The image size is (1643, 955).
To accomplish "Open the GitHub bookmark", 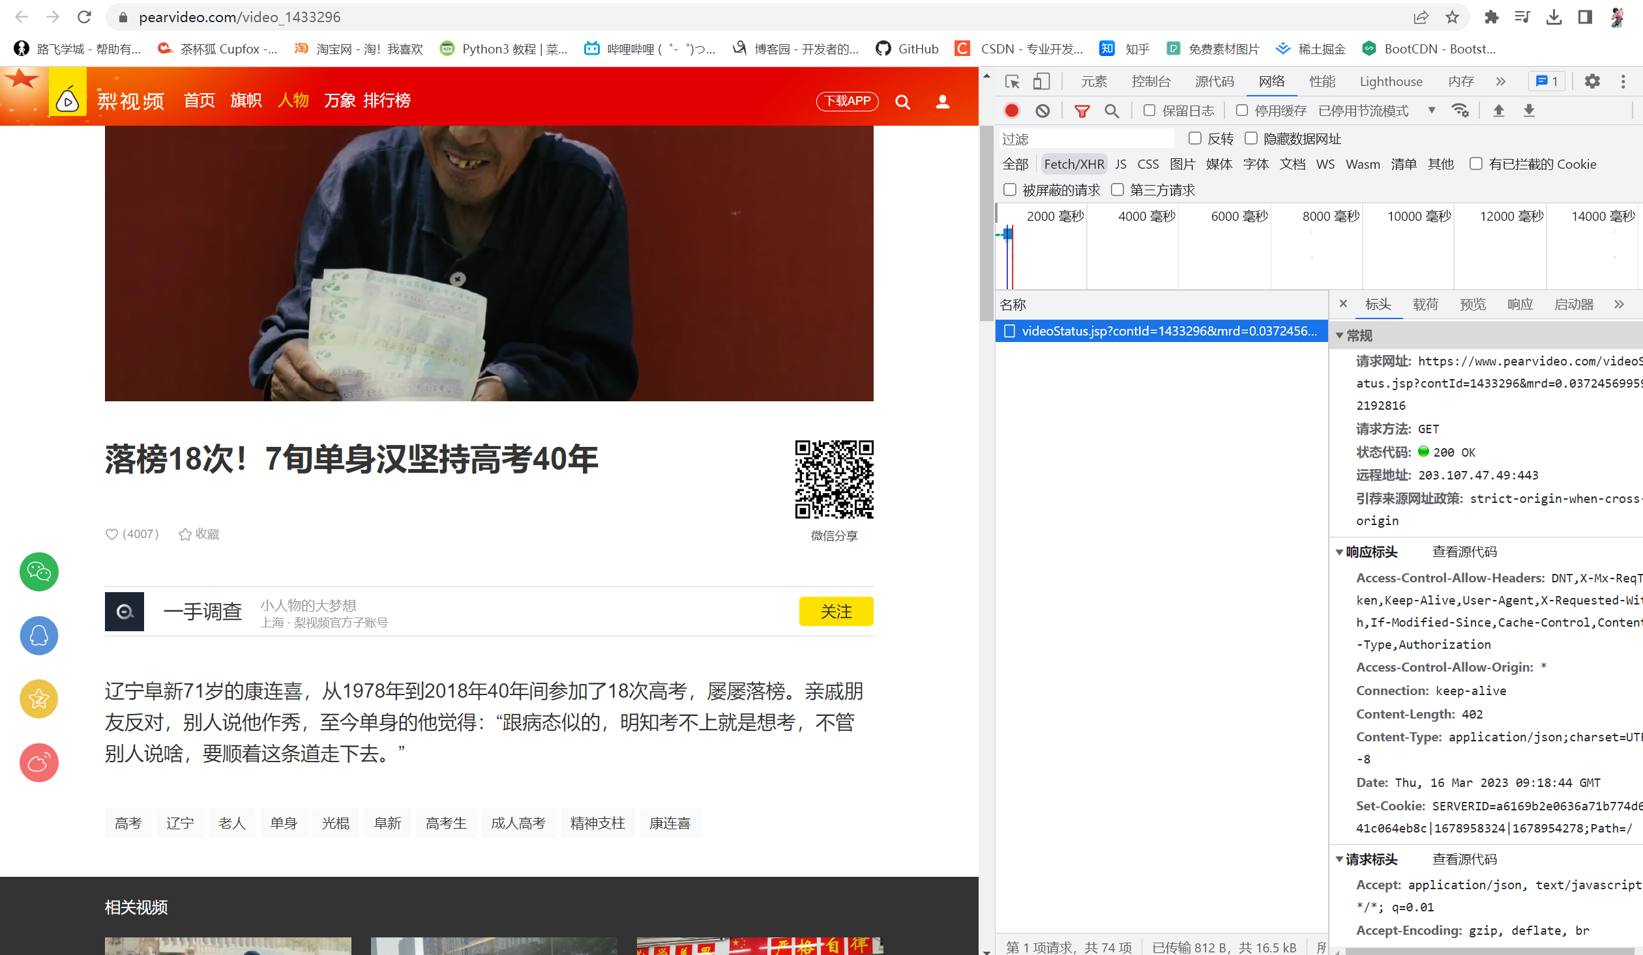I will (x=907, y=49).
